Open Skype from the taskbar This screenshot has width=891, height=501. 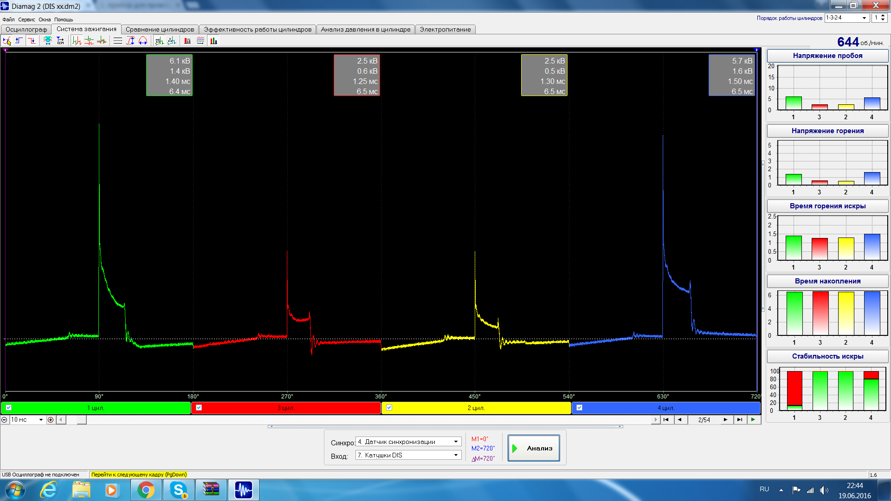pyautogui.click(x=178, y=490)
